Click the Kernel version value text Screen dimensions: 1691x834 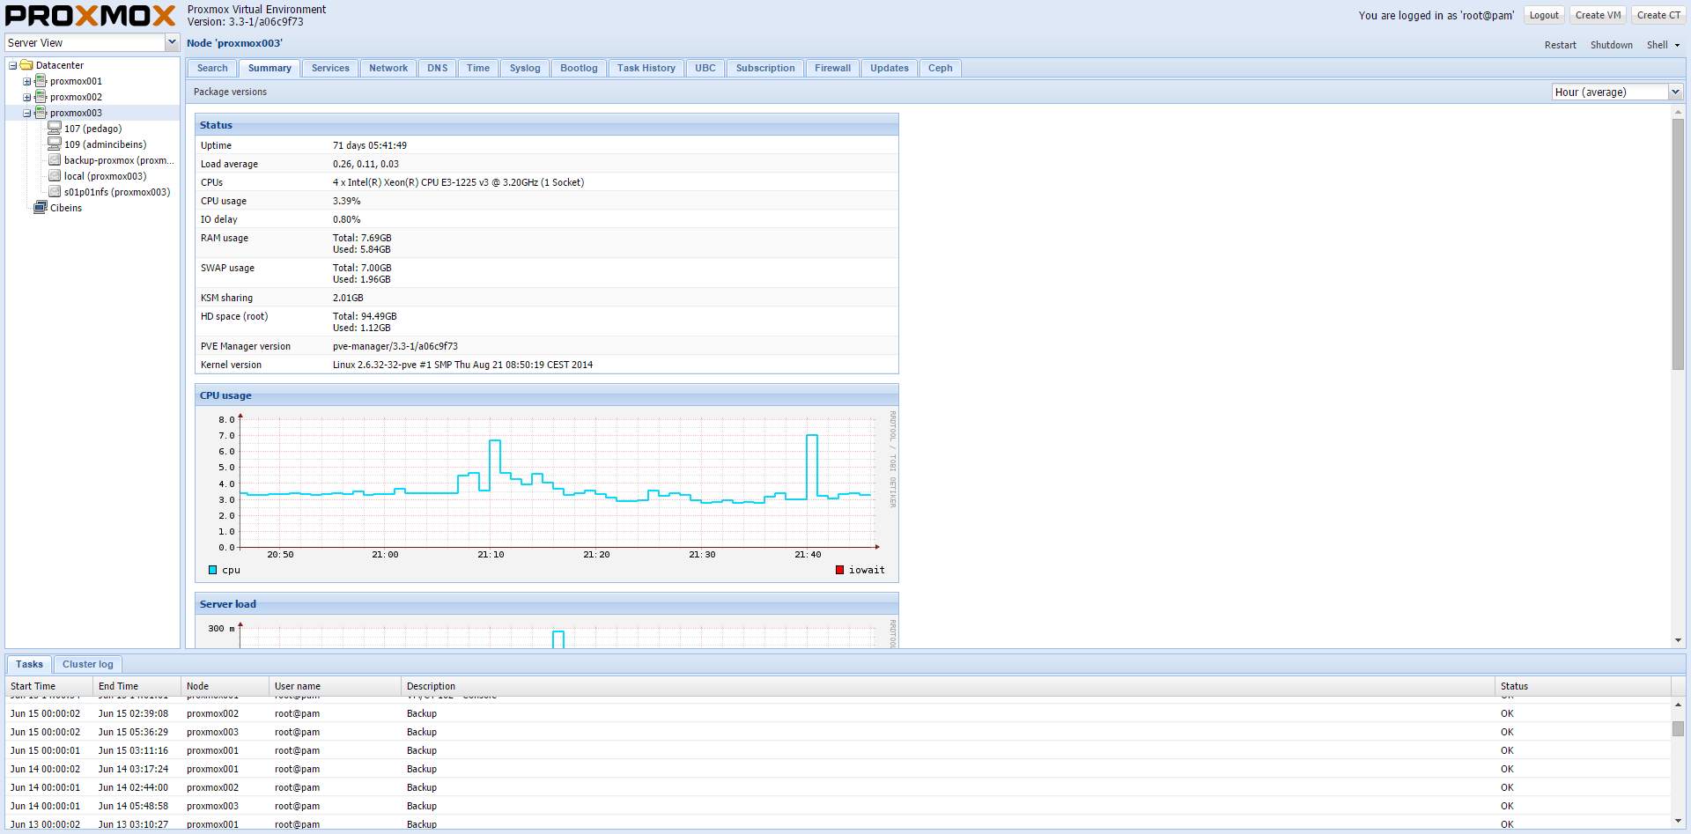pos(462,365)
